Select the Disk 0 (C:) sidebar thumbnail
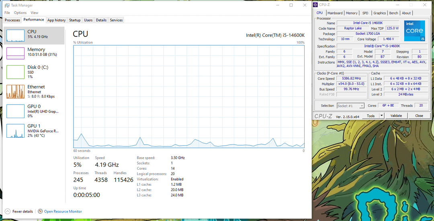 [x=15, y=72]
